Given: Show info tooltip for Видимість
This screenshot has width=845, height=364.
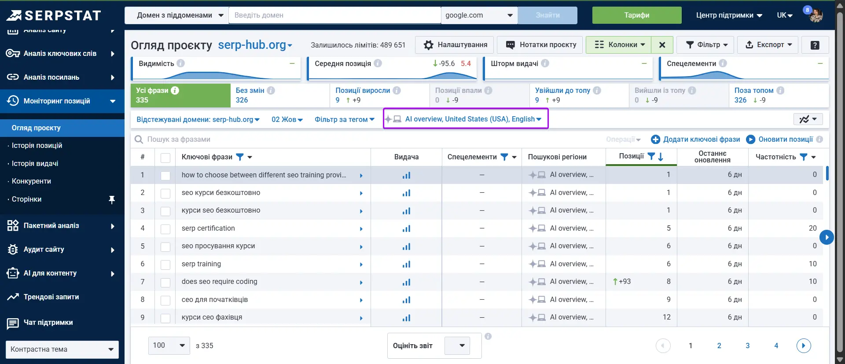Looking at the screenshot, I should click(180, 63).
